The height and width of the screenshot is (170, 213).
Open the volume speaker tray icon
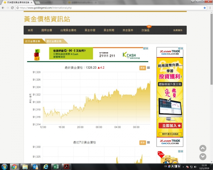(195, 167)
